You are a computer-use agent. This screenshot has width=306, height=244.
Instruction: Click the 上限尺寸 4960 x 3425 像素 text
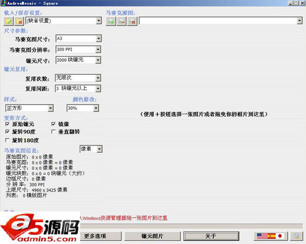click(37, 190)
